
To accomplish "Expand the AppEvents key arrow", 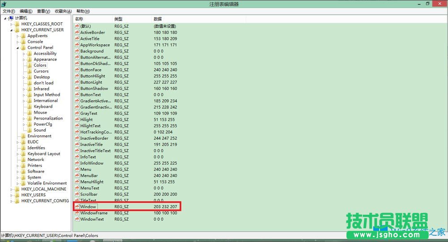I will (18, 36).
